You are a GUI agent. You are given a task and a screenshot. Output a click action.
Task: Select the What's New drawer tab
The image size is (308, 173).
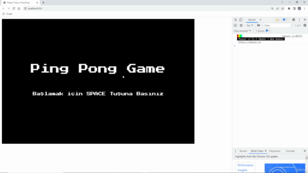click(257, 151)
